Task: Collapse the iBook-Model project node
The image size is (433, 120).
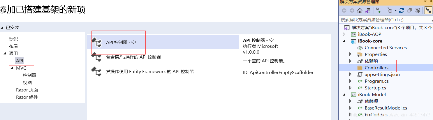Action: click(x=344, y=95)
